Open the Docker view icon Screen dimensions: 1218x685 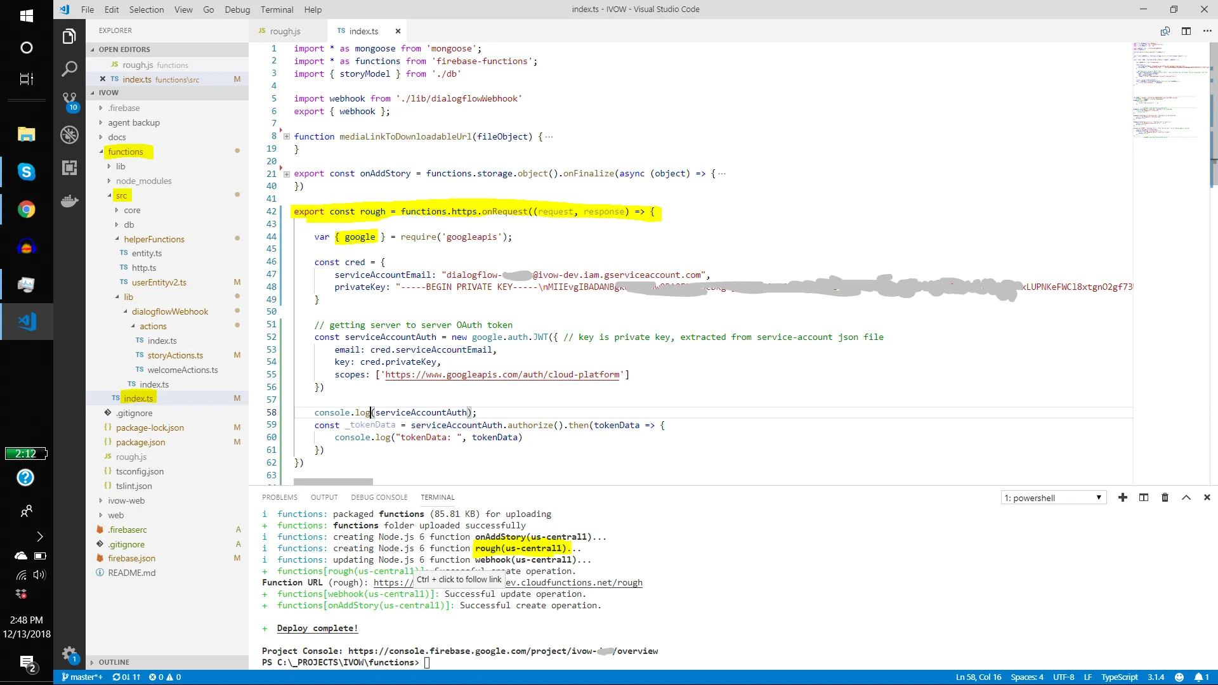69,202
